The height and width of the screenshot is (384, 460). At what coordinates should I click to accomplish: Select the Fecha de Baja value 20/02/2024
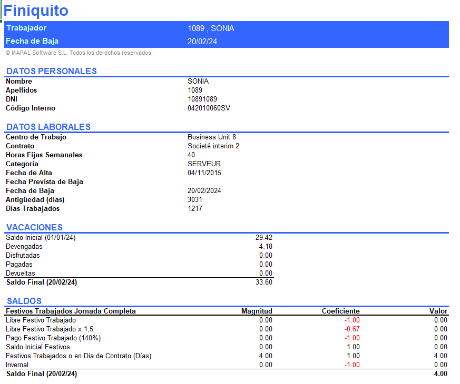click(204, 190)
